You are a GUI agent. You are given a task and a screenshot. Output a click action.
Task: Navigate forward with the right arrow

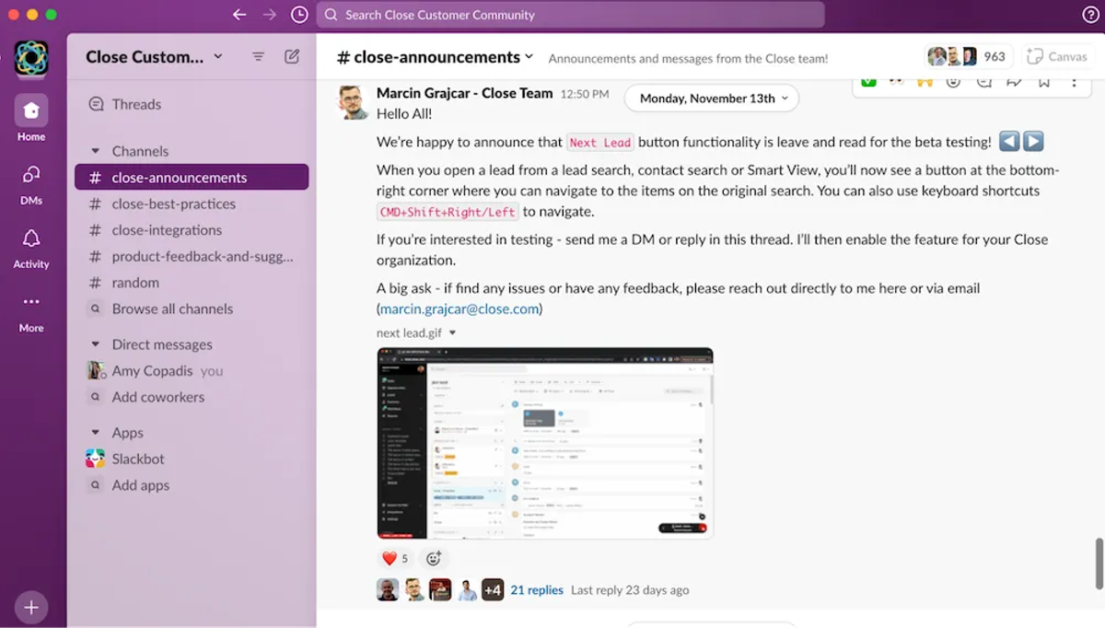[269, 15]
